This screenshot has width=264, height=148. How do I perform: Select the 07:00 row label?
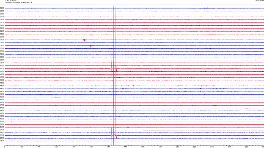[2, 48]
